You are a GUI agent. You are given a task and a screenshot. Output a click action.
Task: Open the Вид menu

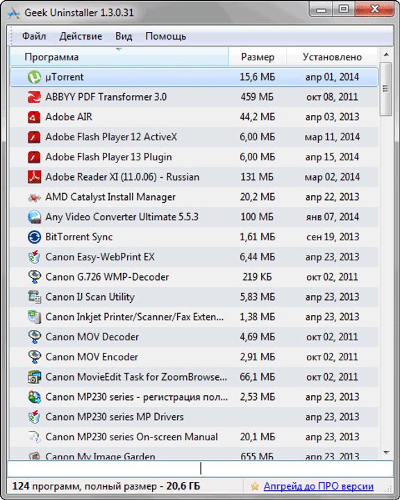124,36
